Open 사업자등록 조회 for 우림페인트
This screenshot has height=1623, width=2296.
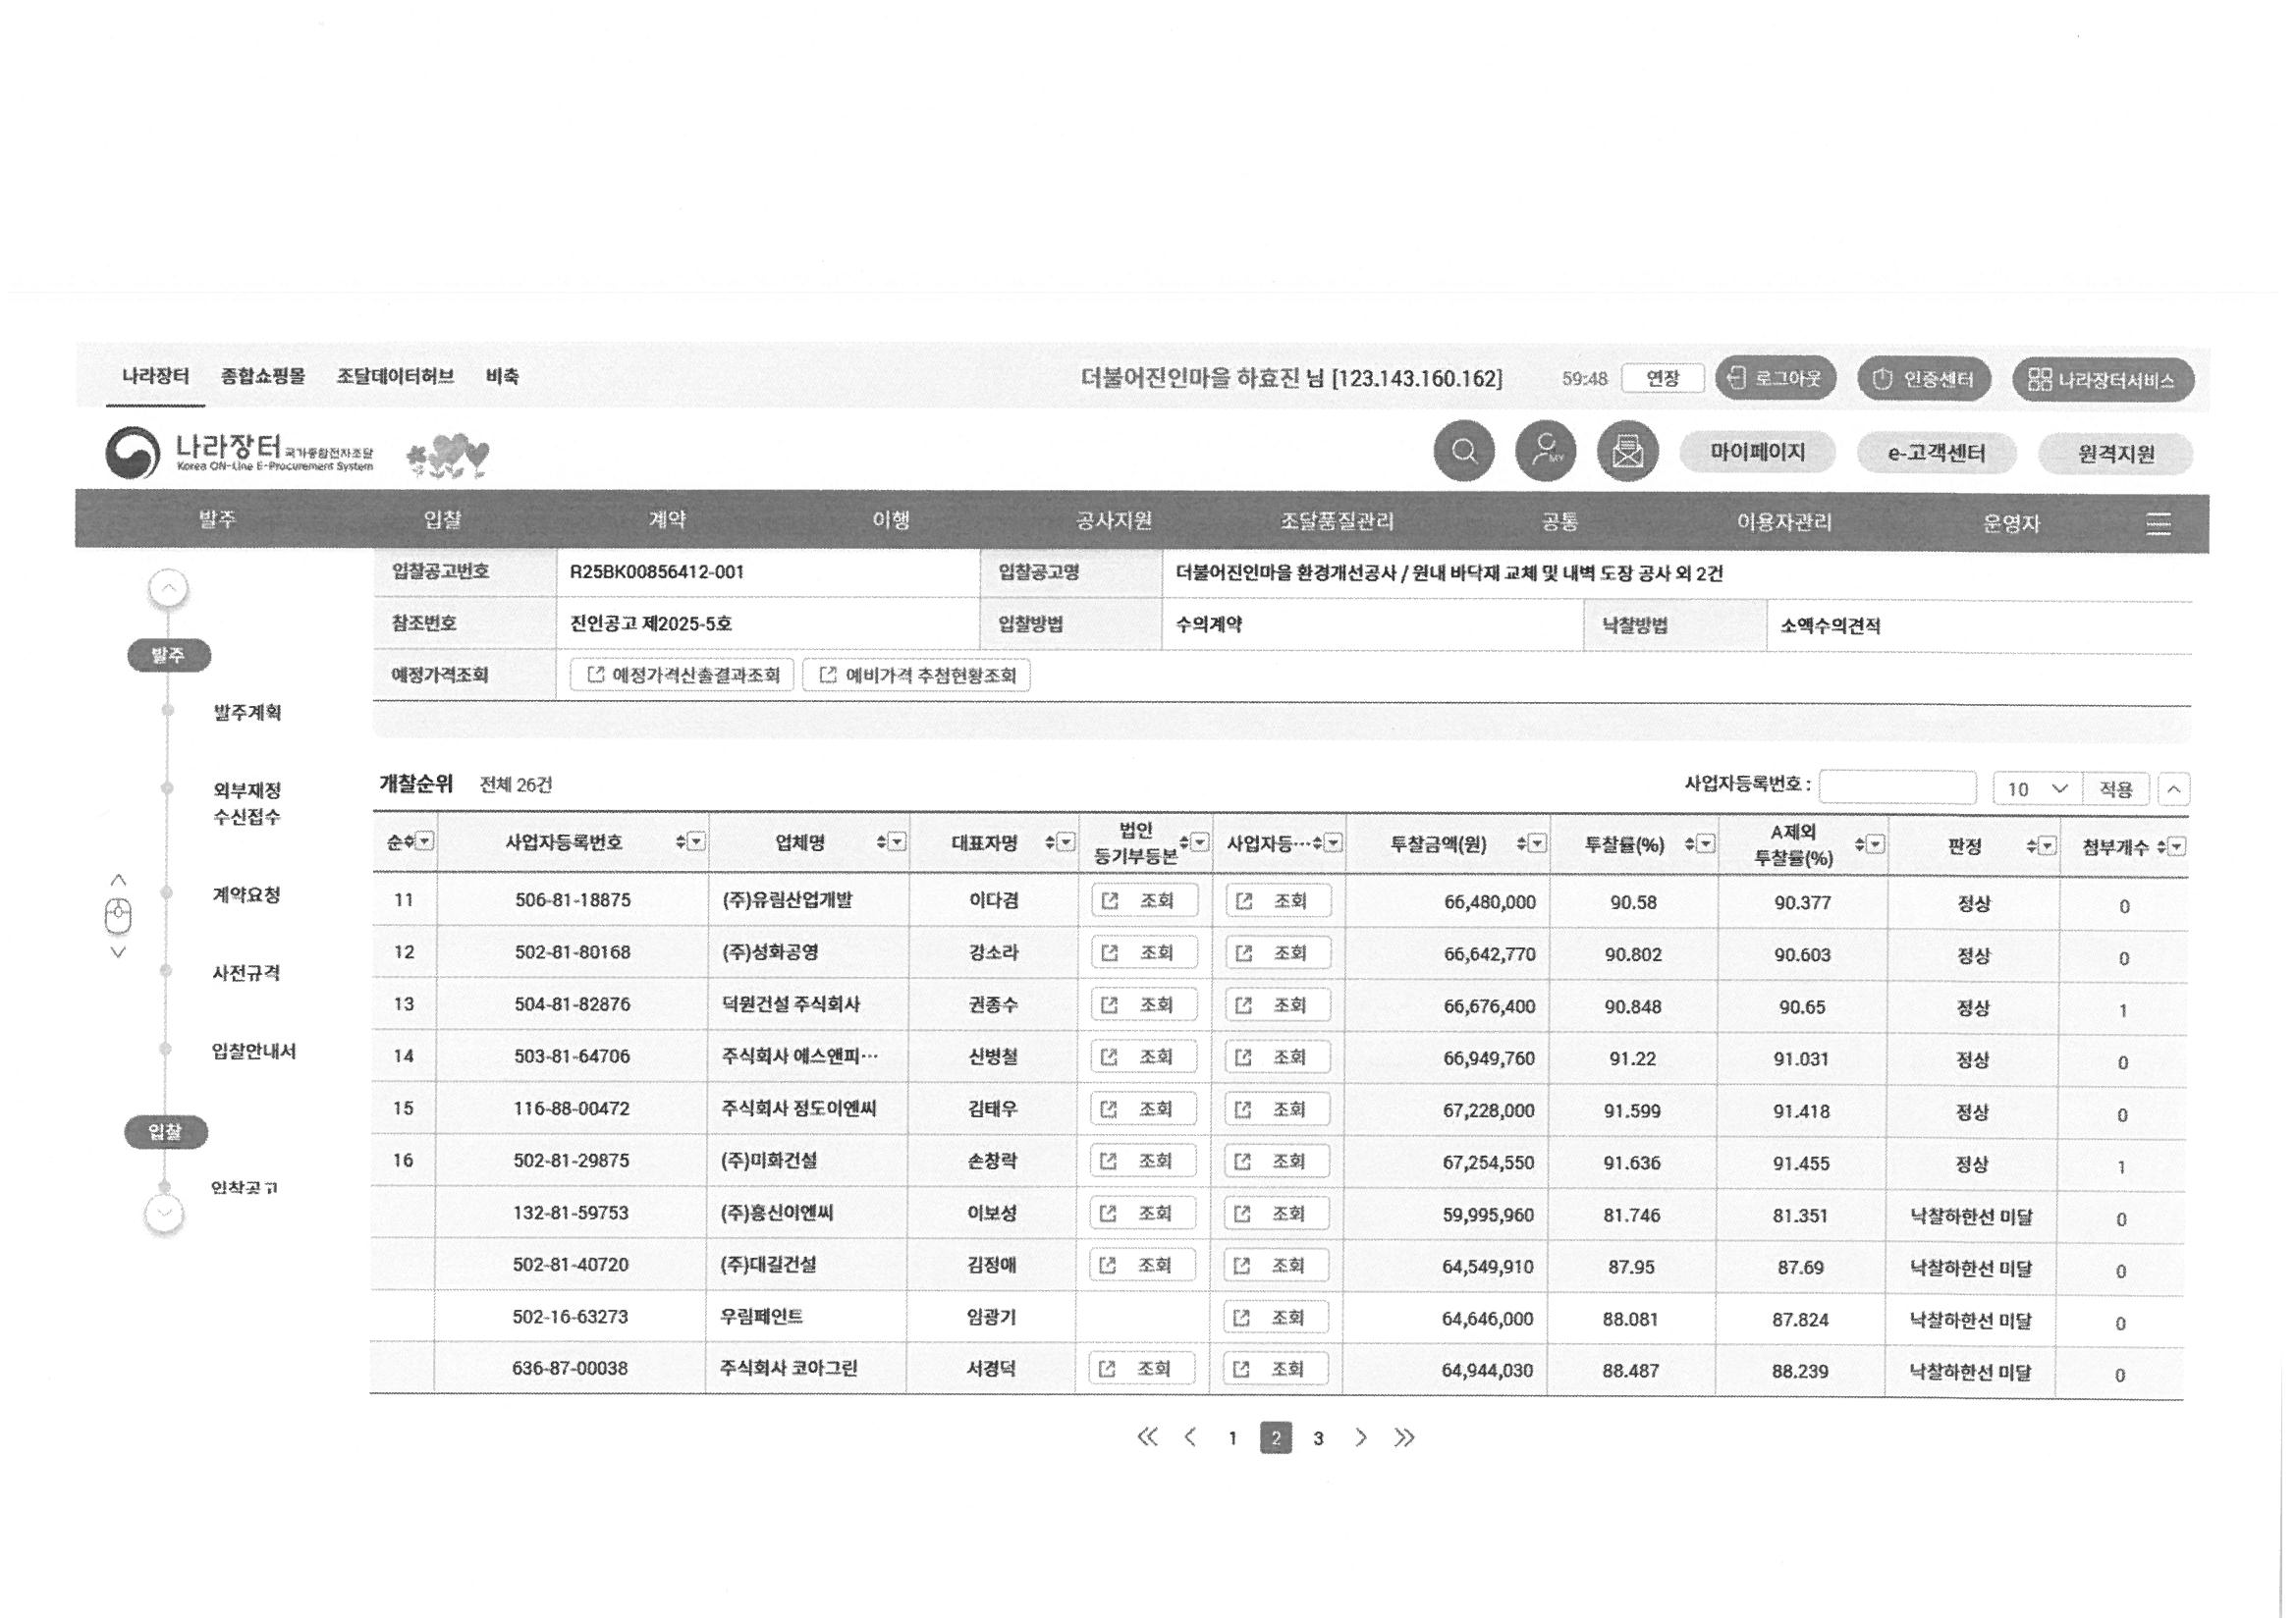1276,1318
